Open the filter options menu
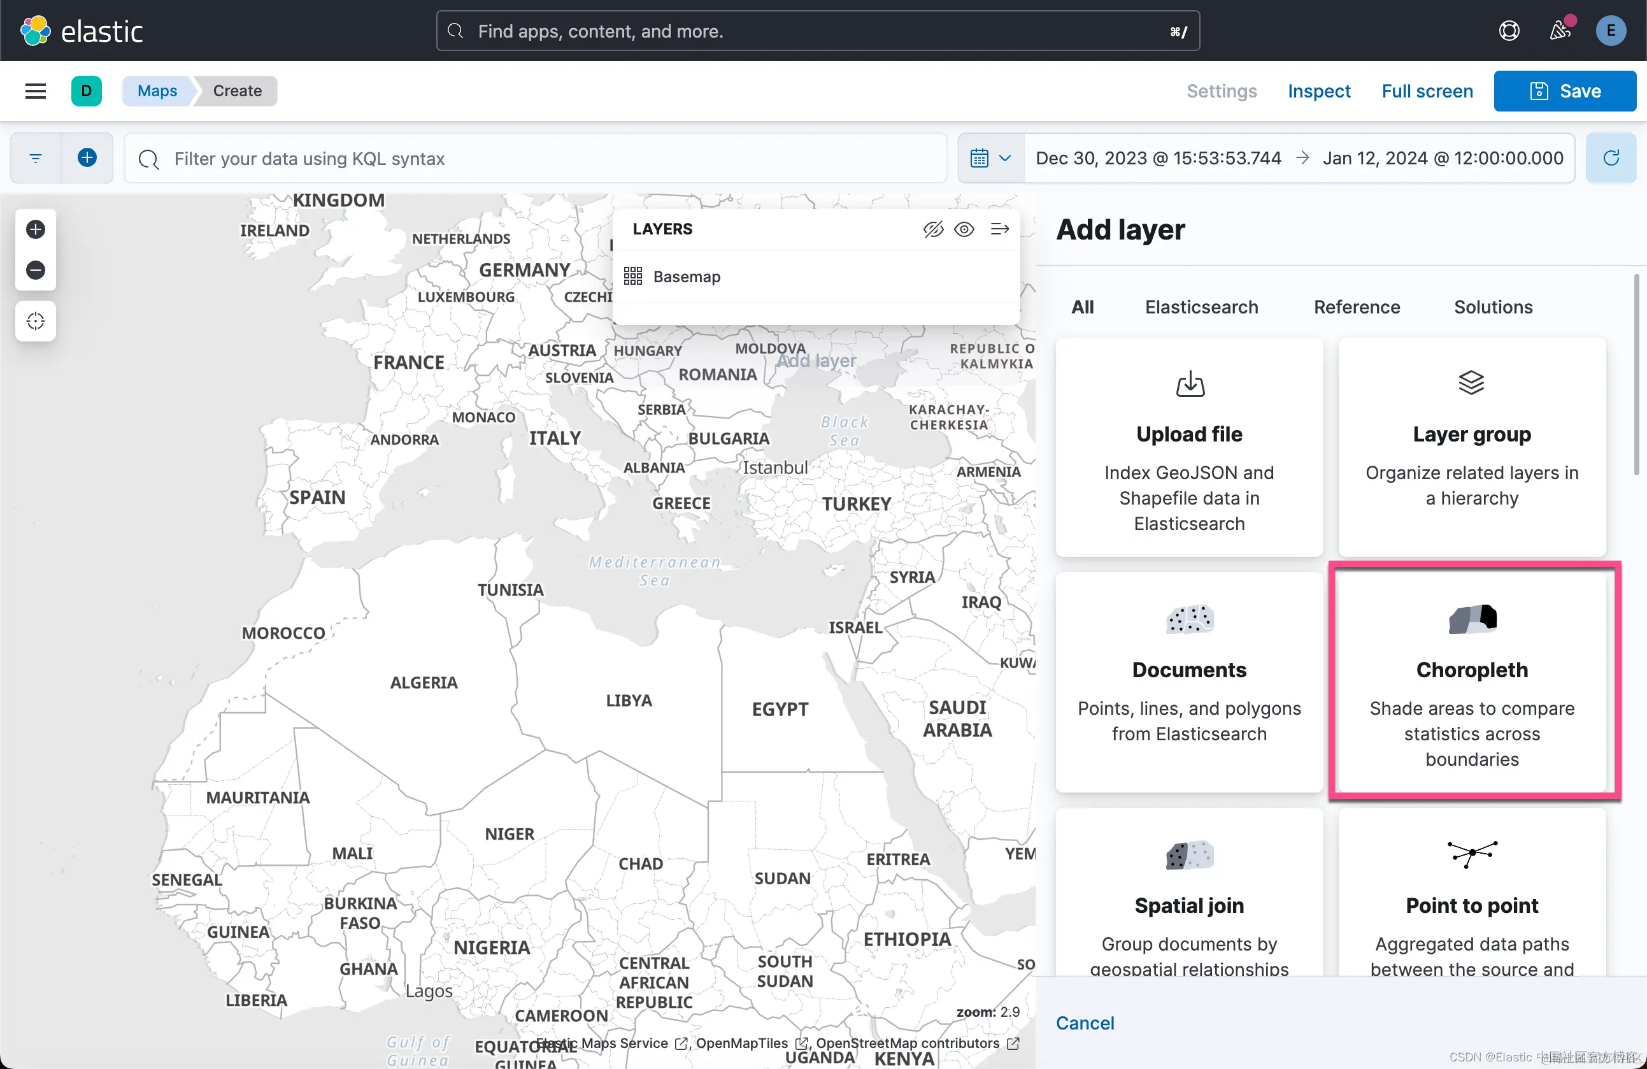The image size is (1647, 1069). click(x=35, y=158)
